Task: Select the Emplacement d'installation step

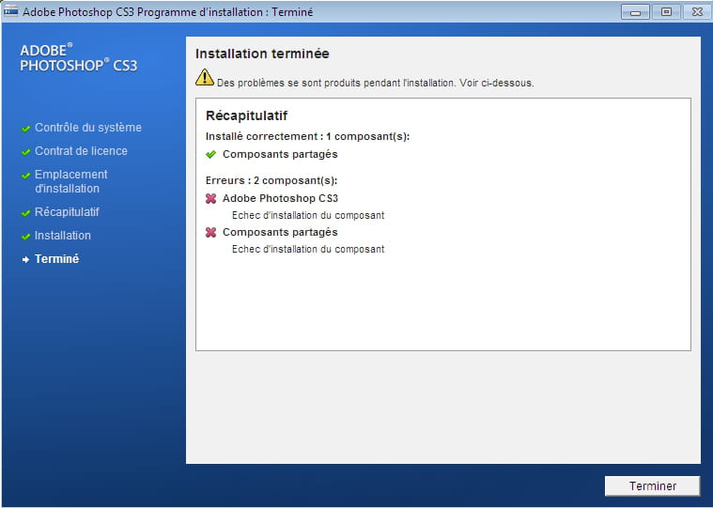Action: coord(71,181)
